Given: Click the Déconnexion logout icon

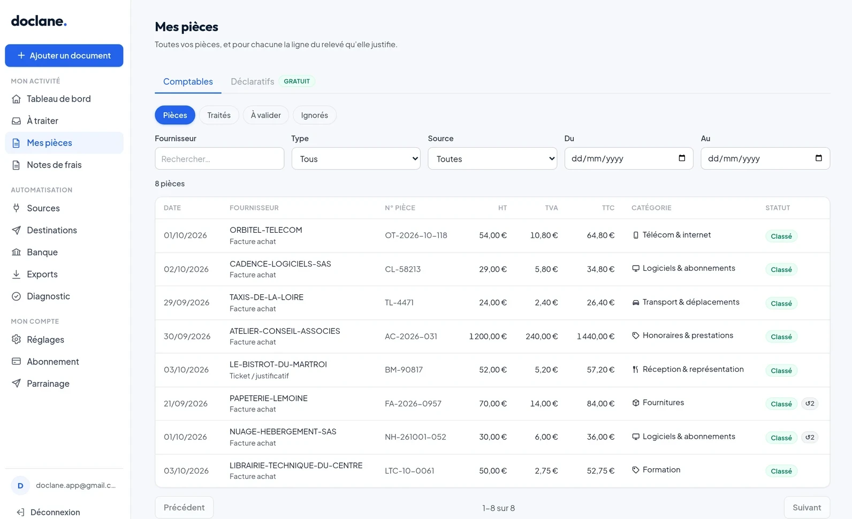Looking at the screenshot, I should coord(20,512).
